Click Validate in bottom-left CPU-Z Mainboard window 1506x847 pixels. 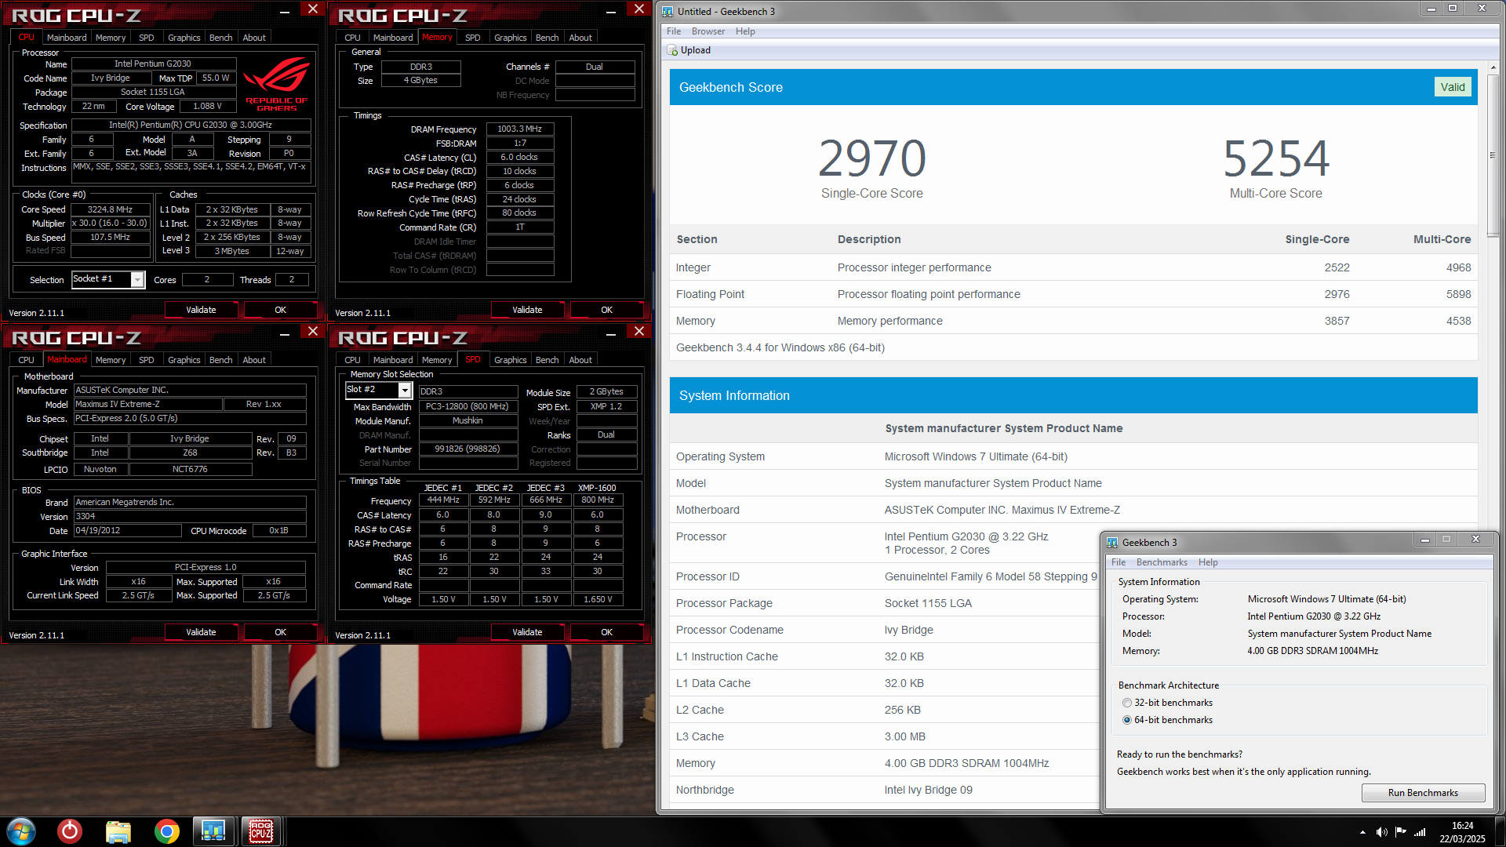click(201, 632)
